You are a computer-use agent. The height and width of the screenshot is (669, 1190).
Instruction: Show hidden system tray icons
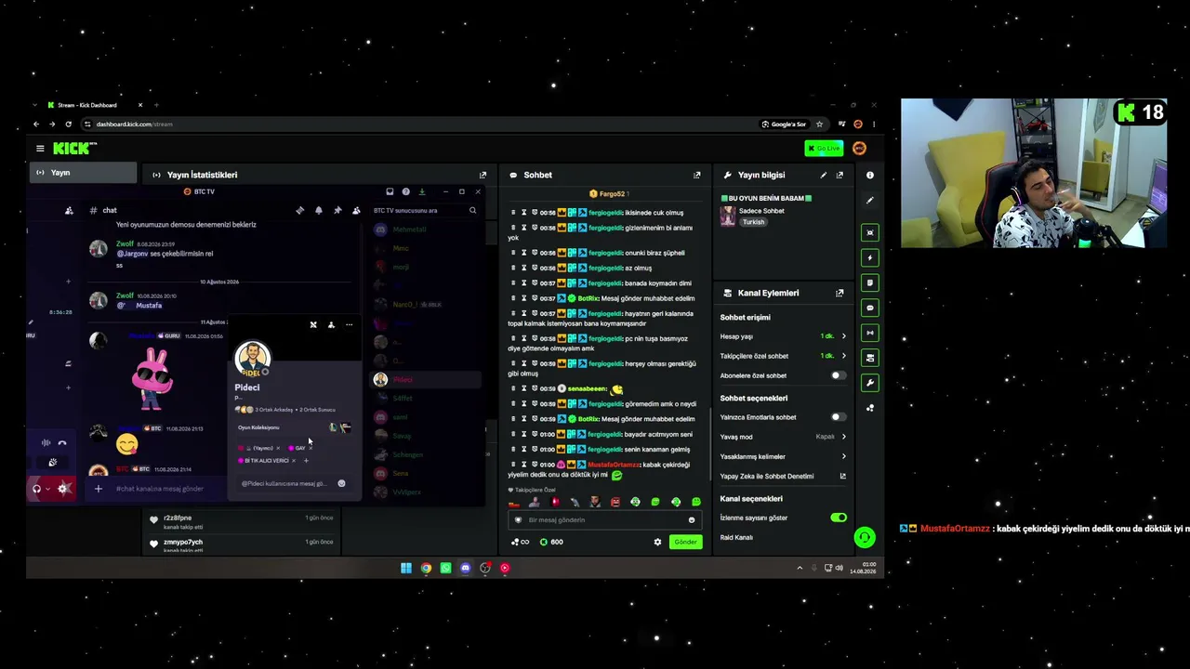[x=800, y=568]
